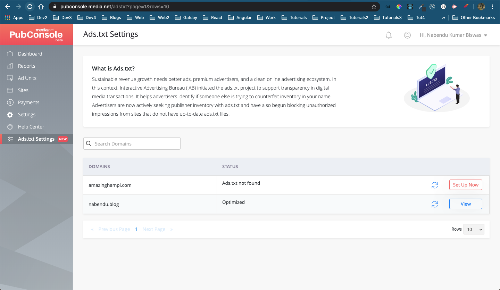The image size is (500, 290).
Task: Open the Tutorials bookmarks folder
Action: click(294, 18)
